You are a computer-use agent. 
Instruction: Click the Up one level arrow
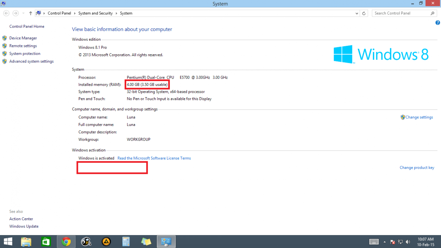pyautogui.click(x=30, y=13)
